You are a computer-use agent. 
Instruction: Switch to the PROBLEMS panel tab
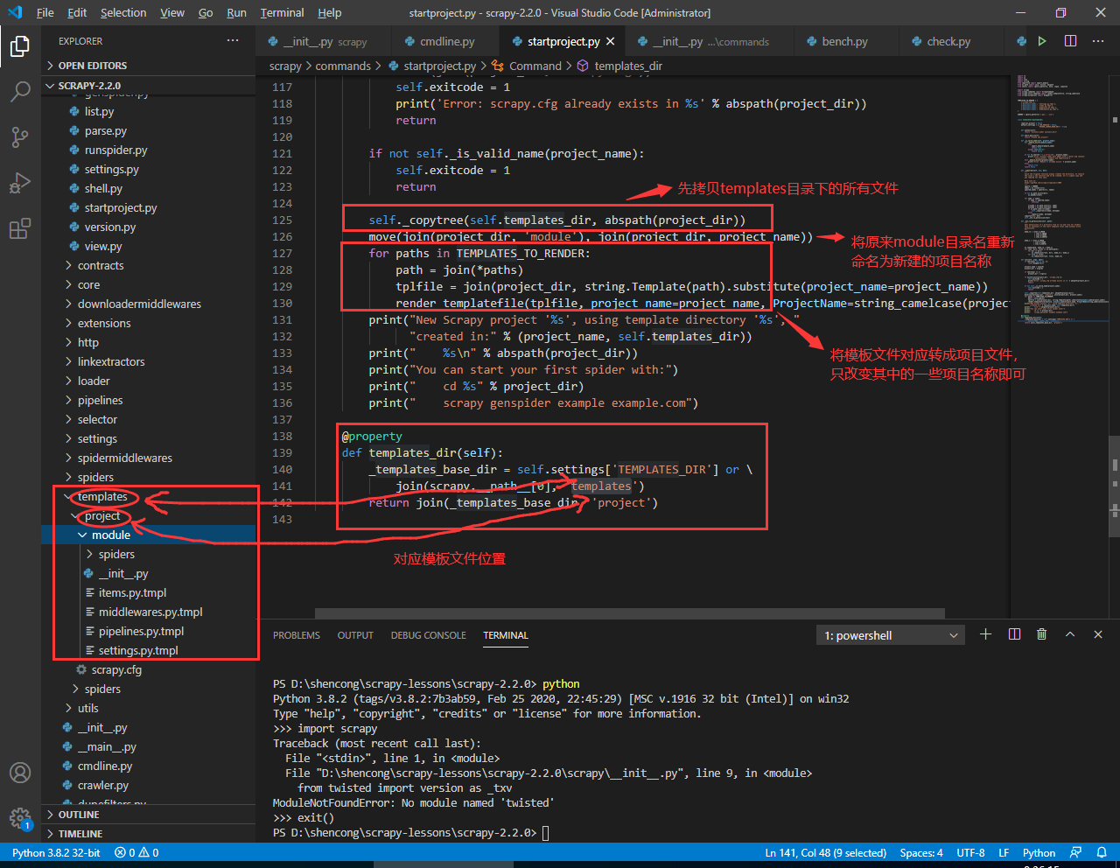297,635
